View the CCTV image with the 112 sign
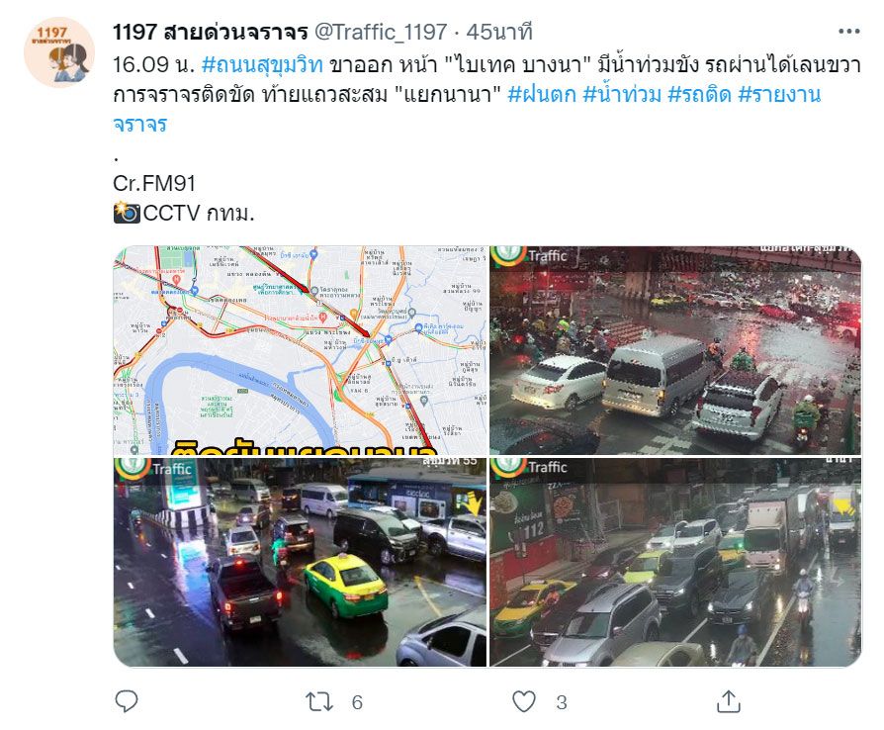The width and height of the screenshot is (884, 730). tap(674, 562)
